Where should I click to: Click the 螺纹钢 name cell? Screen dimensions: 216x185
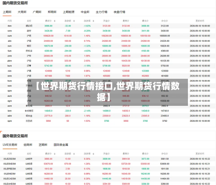point(29,26)
